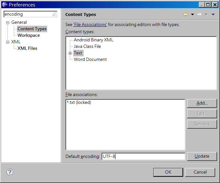The image size is (220, 183).
Task: Open the preferences page view menu arrow
Action: click(x=213, y=14)
